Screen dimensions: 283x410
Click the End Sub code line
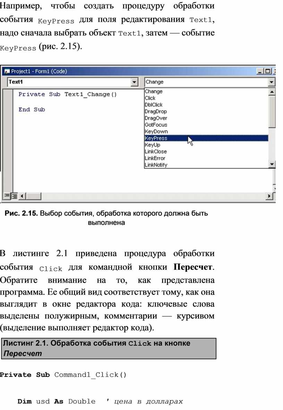click(x=32, y=109)
